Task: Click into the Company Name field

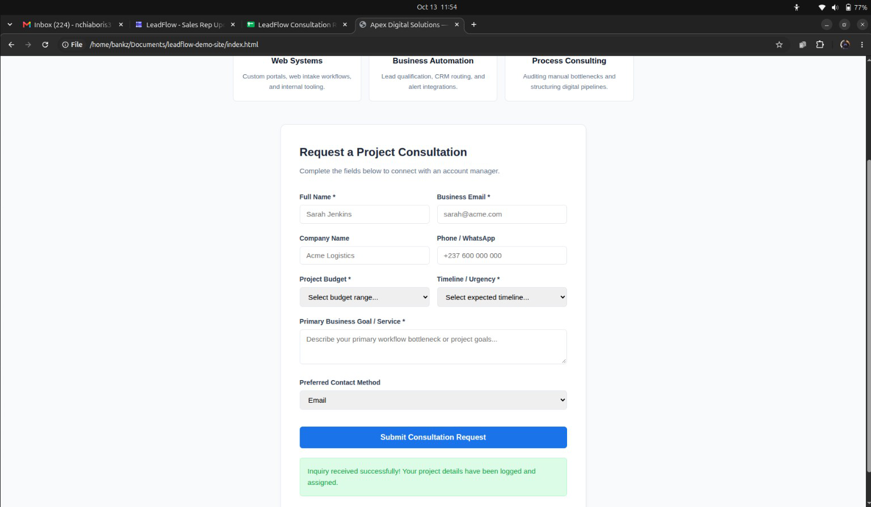Action: click(365, 255)
